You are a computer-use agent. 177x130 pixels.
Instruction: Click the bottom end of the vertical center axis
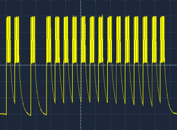pyautogui.click(x=81, y=129)
